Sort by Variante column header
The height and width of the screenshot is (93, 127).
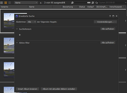tap(5, 7)
